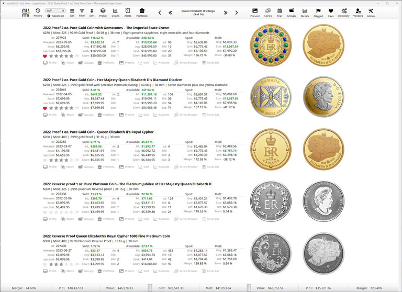Open the Year calendar icon
The image size is (402, 292).
tap(280, 13)
